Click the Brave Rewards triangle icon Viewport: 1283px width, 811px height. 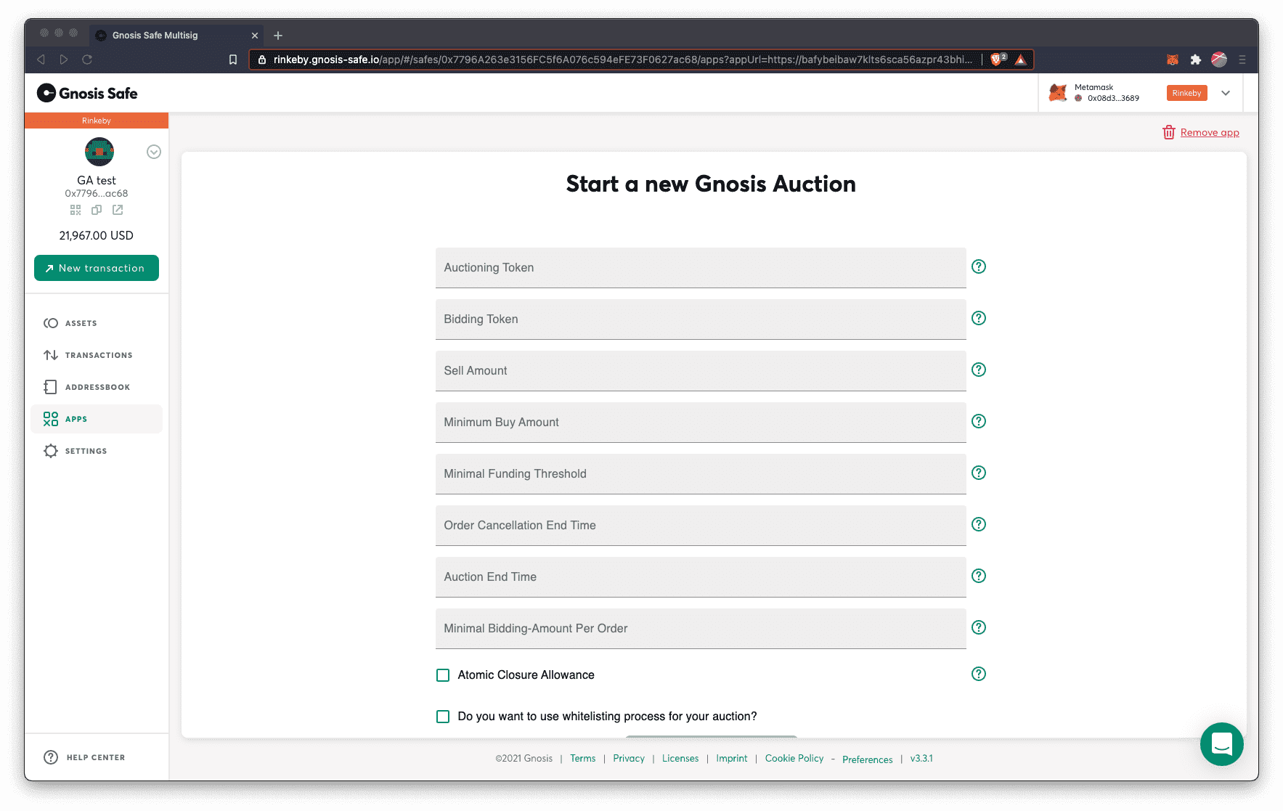(x=1021, y=60)
